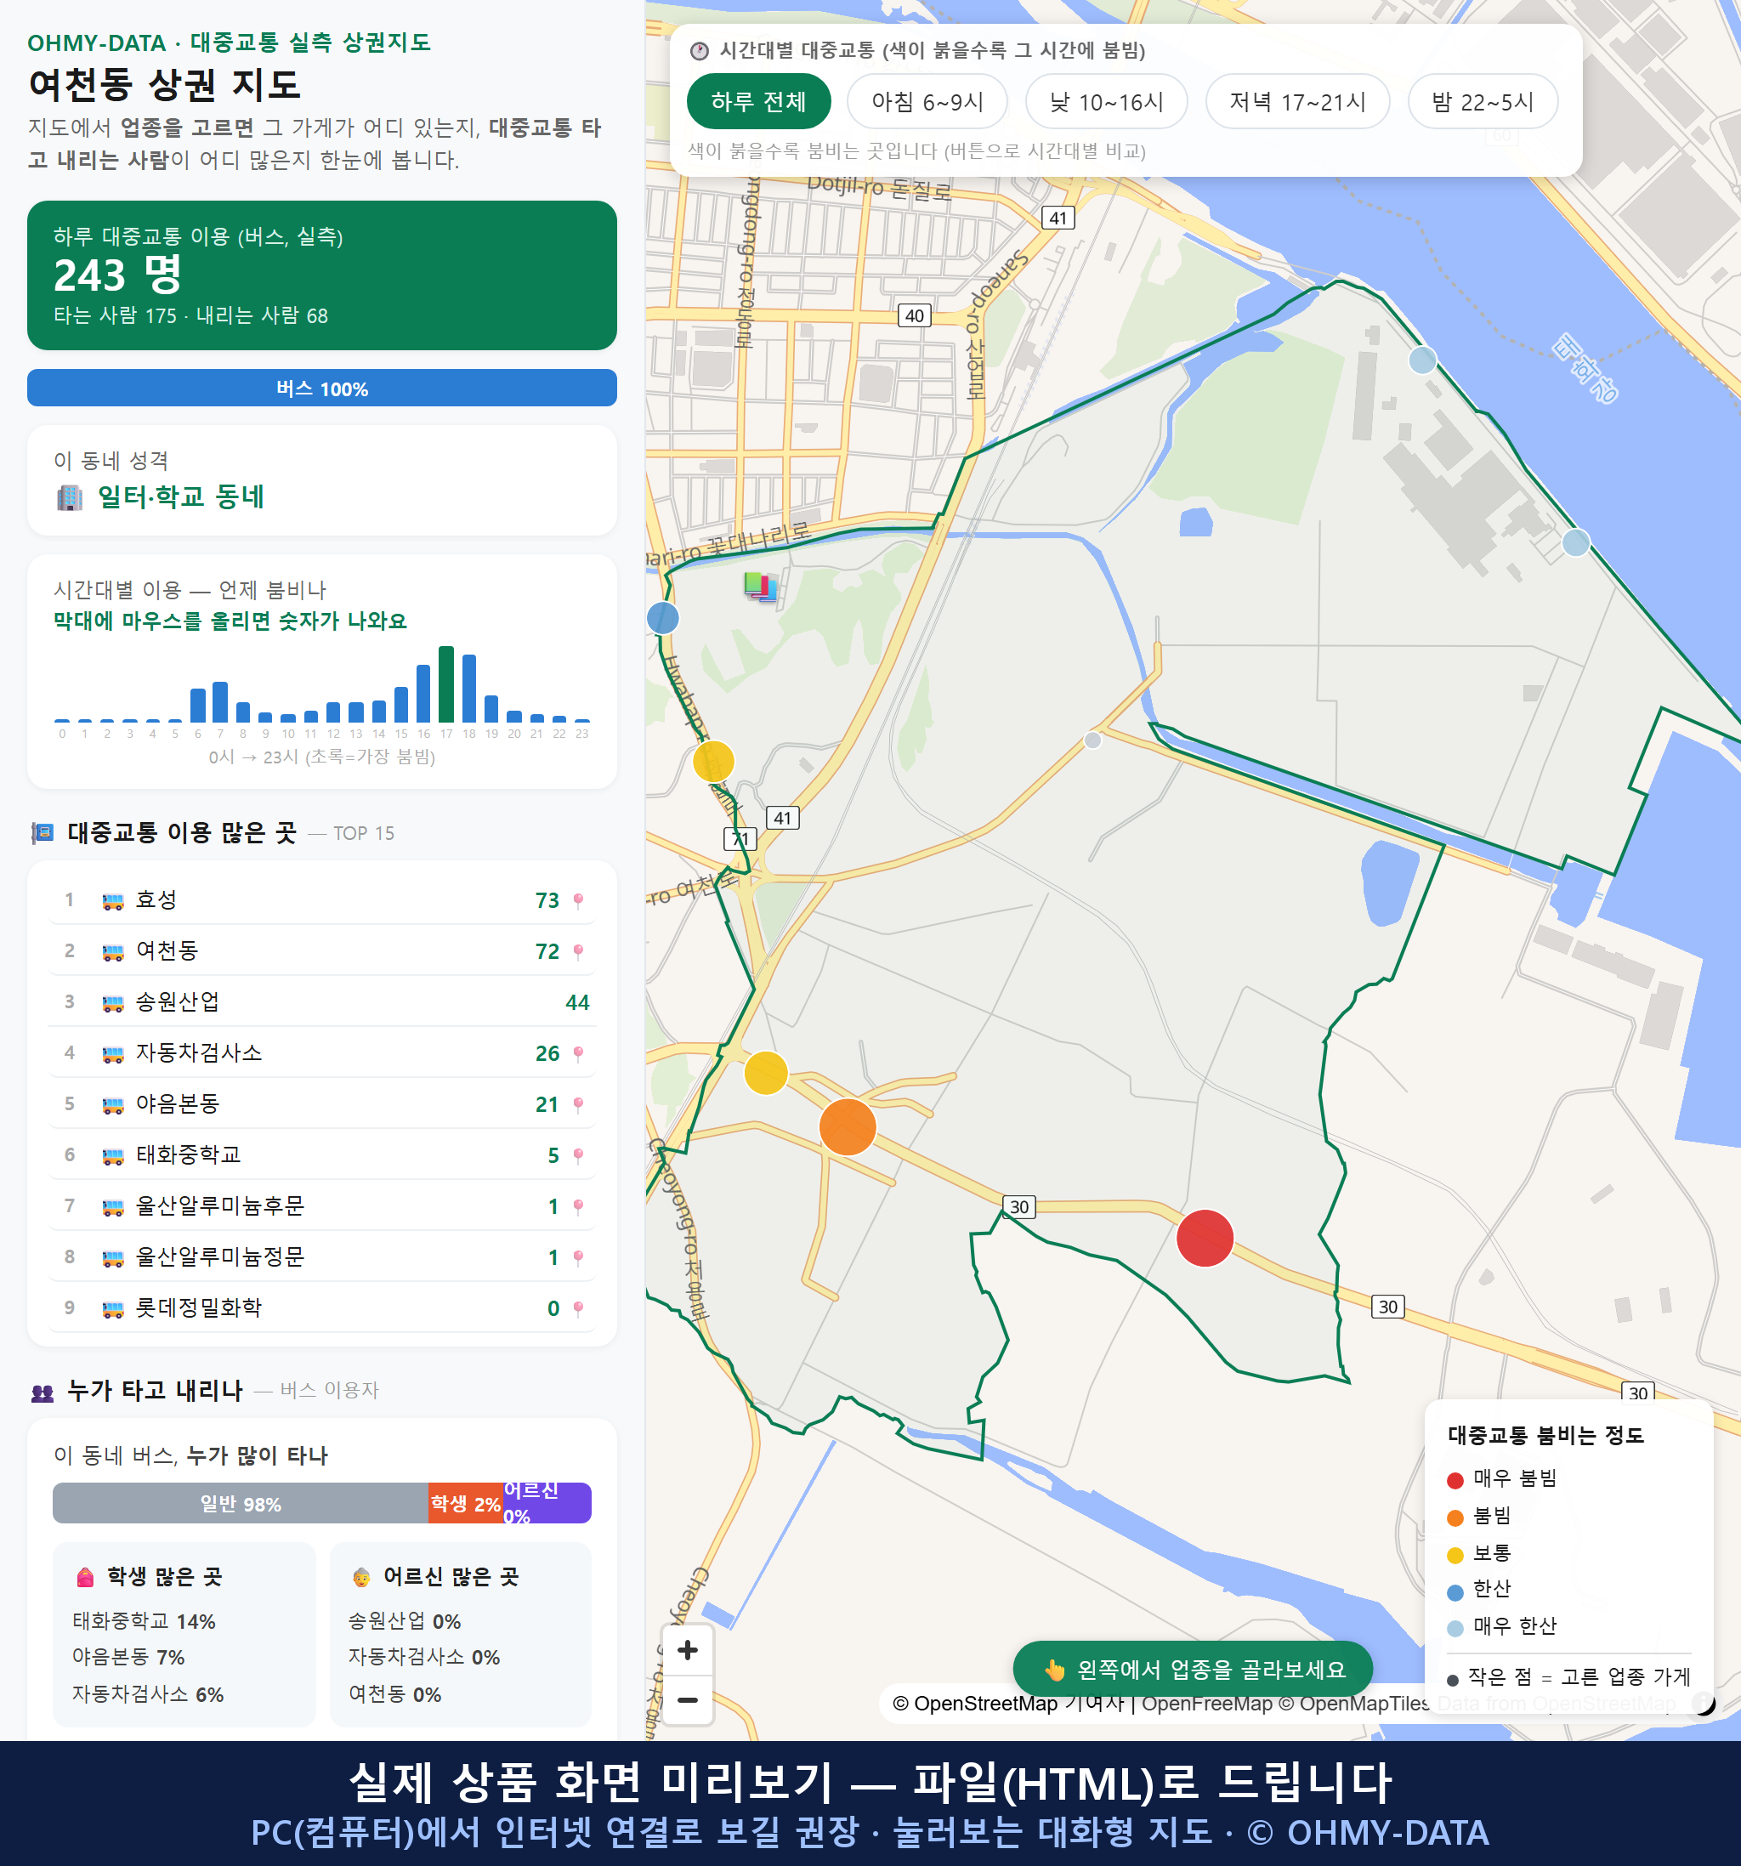This screenshot has height=1866, width=1741.
Task: Click the orange crowded map marker
Action: pyautogui.click(x=848, y=1126)
